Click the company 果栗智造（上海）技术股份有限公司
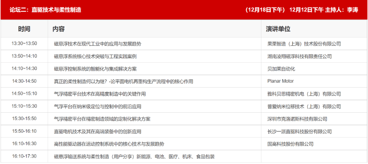This screenshot has height=164, width=368. 304,44
